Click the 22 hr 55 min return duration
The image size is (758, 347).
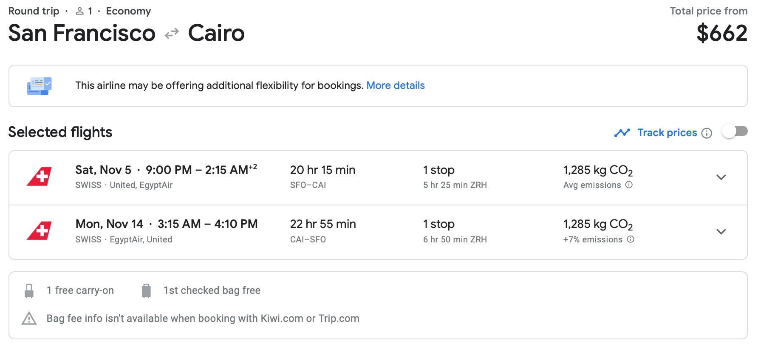tap(323, 224)
